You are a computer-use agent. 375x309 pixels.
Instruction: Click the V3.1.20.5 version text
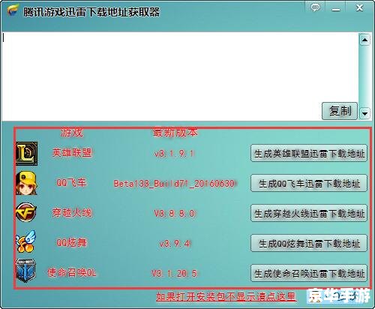pyautogui.click(x=175, y=274)
